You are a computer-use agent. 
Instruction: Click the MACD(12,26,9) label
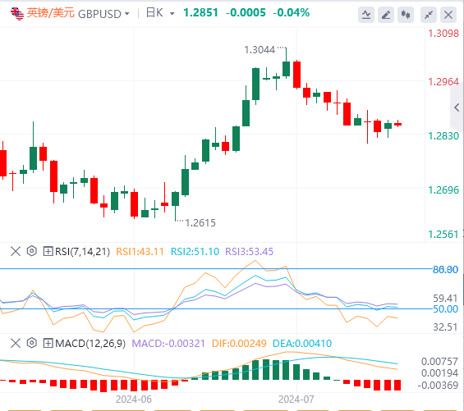click(x=90, y=344)
